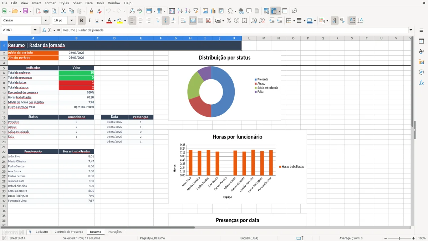Open the Font Name dropdown

pos(45,21)
